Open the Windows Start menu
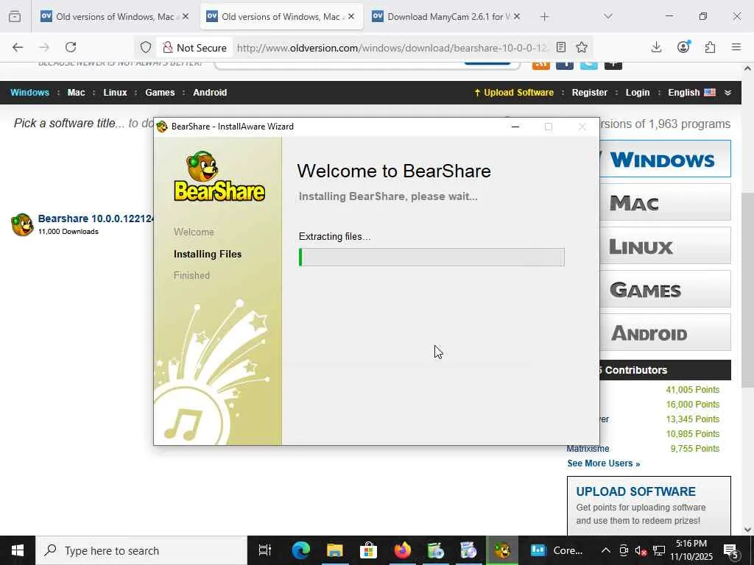 (18, 550)
